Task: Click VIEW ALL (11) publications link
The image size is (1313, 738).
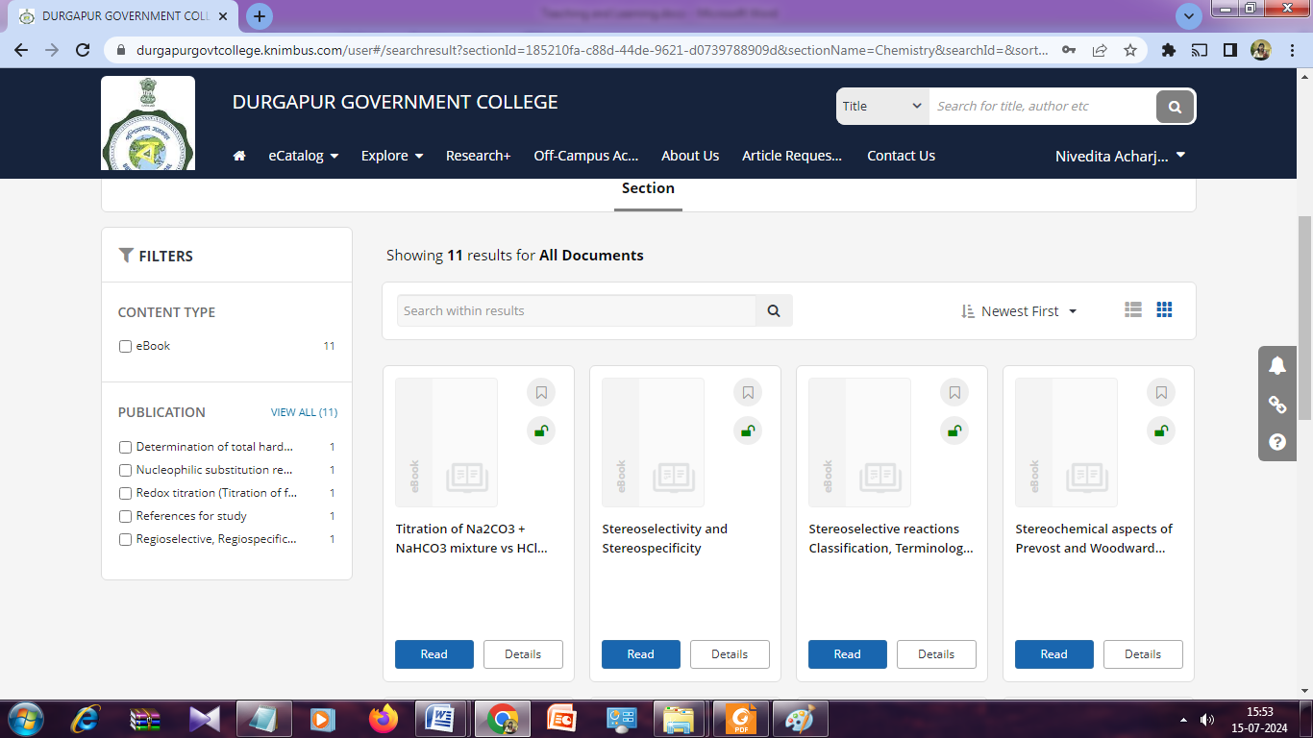Action: 304,412
